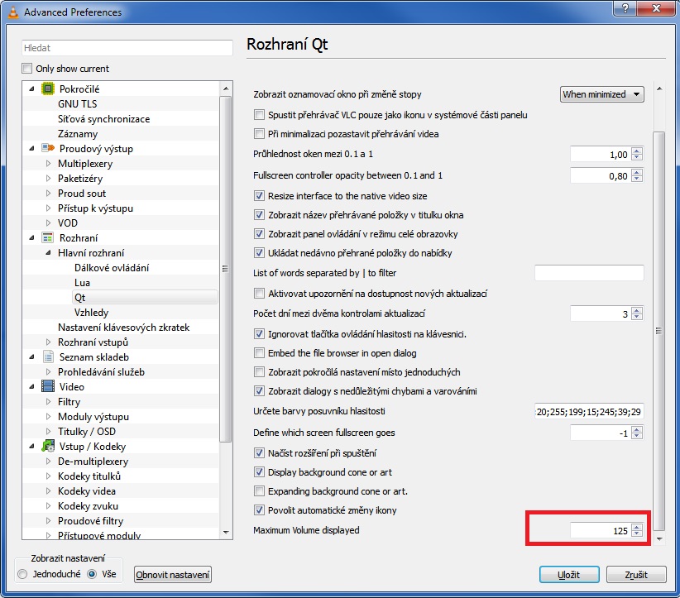Toggle Povolit automatické změny ikony
680x598 pixels.
259,510
